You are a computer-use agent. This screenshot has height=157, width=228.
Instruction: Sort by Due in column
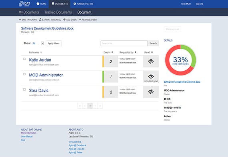[x=108, y=52]
